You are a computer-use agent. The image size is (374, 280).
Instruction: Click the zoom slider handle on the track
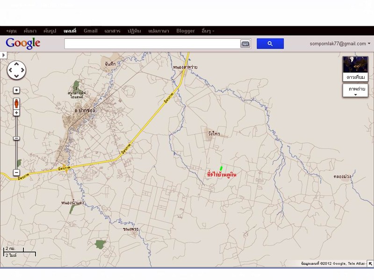16,138
